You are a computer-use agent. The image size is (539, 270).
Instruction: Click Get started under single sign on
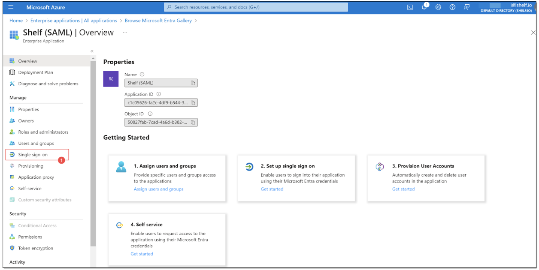(x=272, y=189)
